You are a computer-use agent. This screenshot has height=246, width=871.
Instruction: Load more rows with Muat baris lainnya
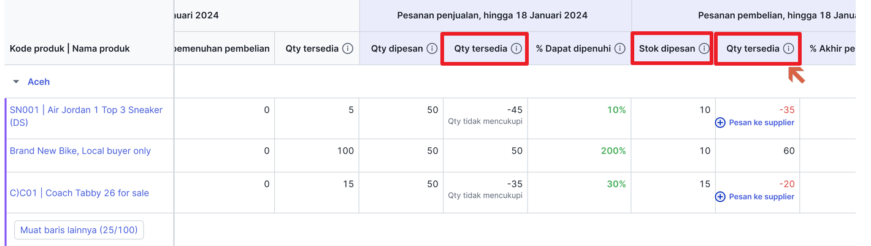(x=79, y=230)
